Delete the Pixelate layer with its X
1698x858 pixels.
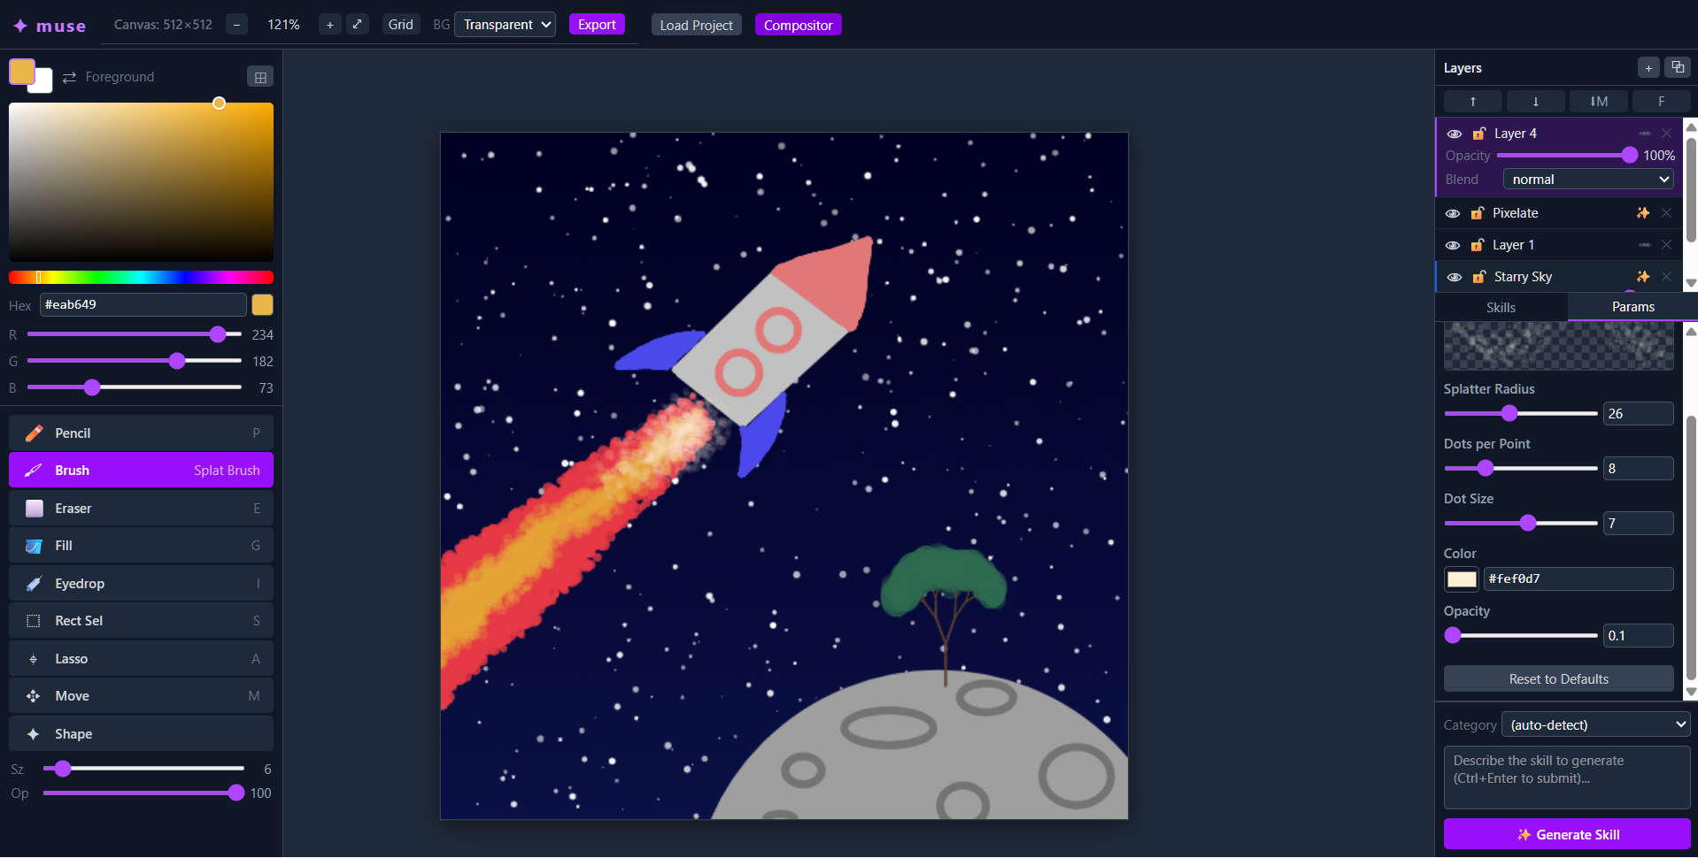(x=1667, y=213)
